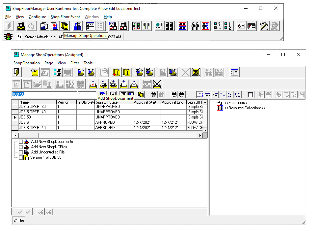
Task: Open the Page menu
Action: tap(49, 63)
